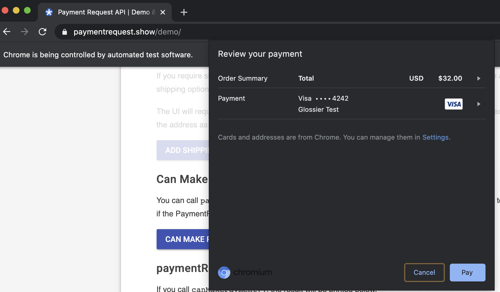This screenshot has width=500, height=292.
Task: Select the USD $32.00 total row
Action: point(362,78)
